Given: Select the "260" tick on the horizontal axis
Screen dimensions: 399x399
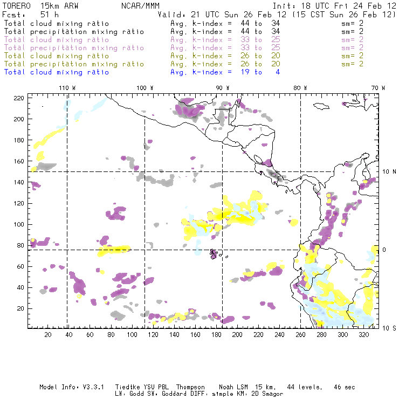Looking at the screenshot, I should (300, 335).
